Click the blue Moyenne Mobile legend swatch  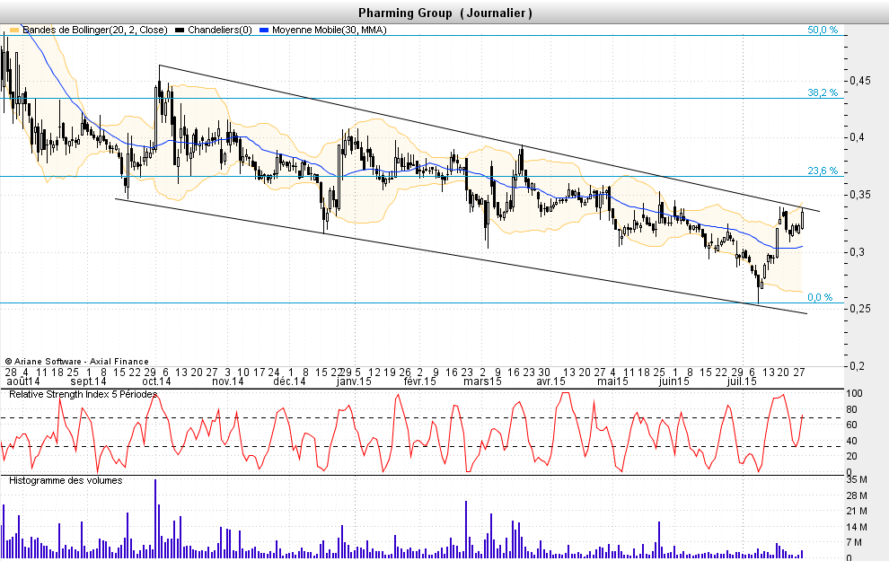(x=264, y=30)
